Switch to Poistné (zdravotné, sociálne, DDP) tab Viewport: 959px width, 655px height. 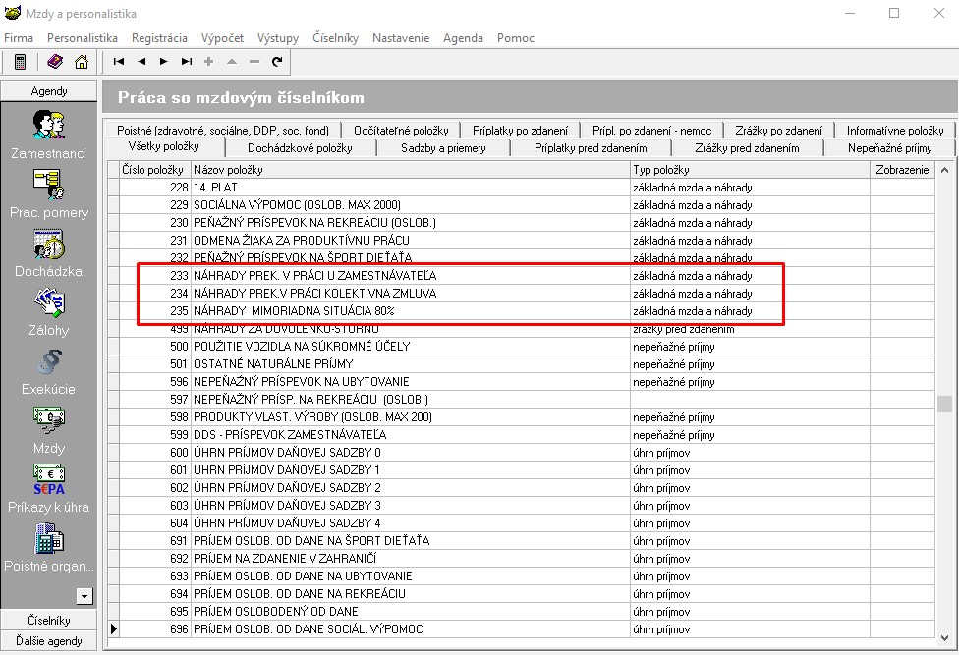point(223,131)
